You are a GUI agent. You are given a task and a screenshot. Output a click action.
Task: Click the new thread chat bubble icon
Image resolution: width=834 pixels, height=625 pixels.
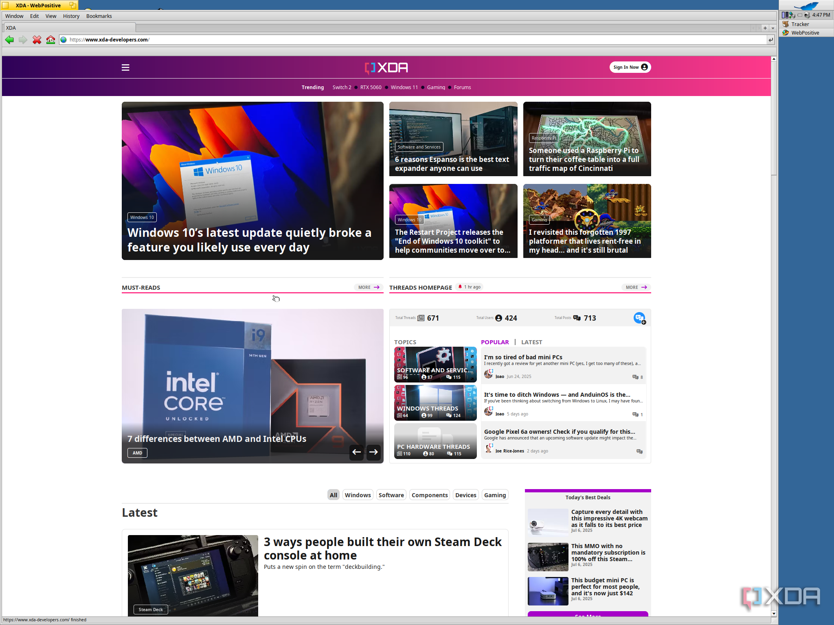point(640,318)
